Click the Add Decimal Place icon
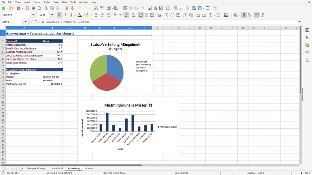Image resolution: width=312 pixels, height=175 pixels. click(185, 15)
